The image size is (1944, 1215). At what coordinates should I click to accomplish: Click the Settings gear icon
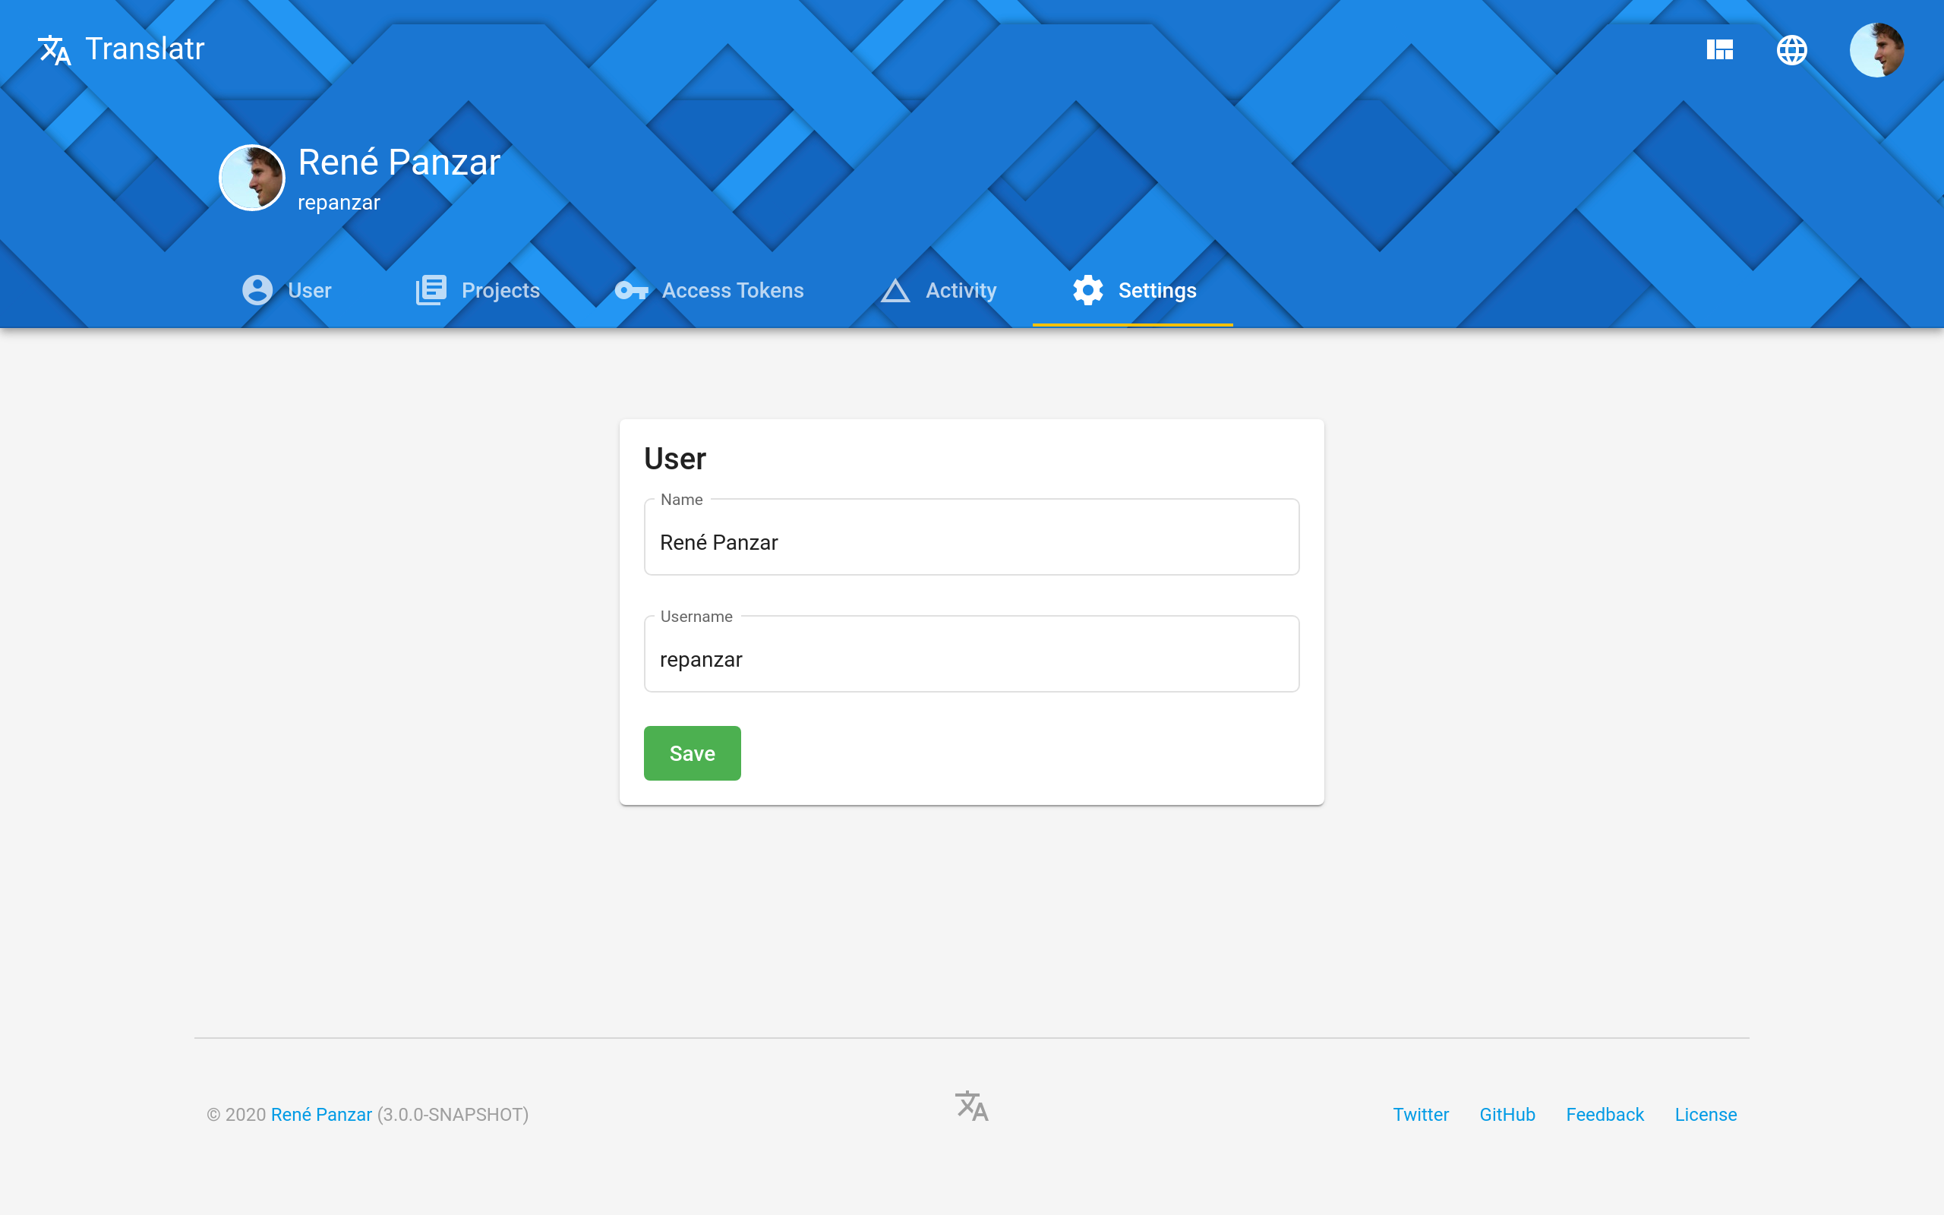click(x=1087, y=290)
